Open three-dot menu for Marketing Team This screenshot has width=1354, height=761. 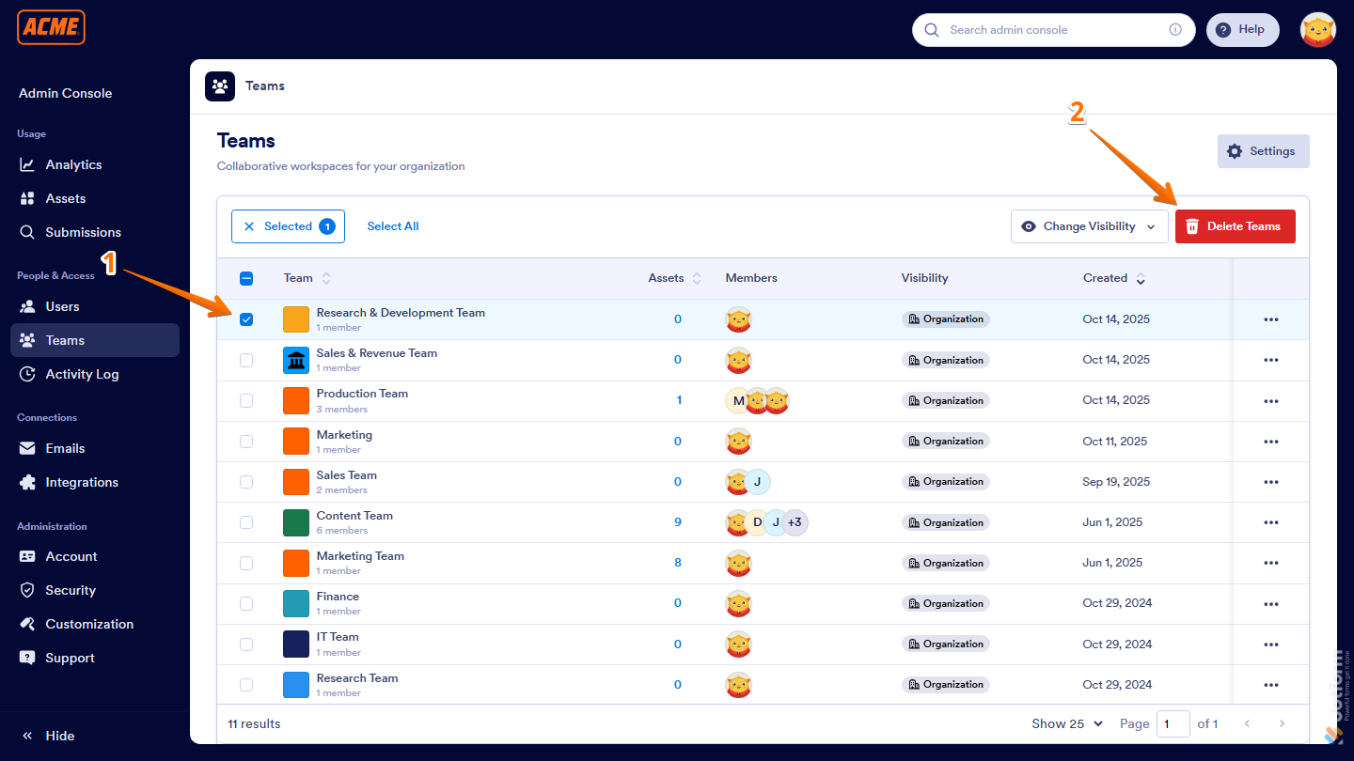[1271, 563]
